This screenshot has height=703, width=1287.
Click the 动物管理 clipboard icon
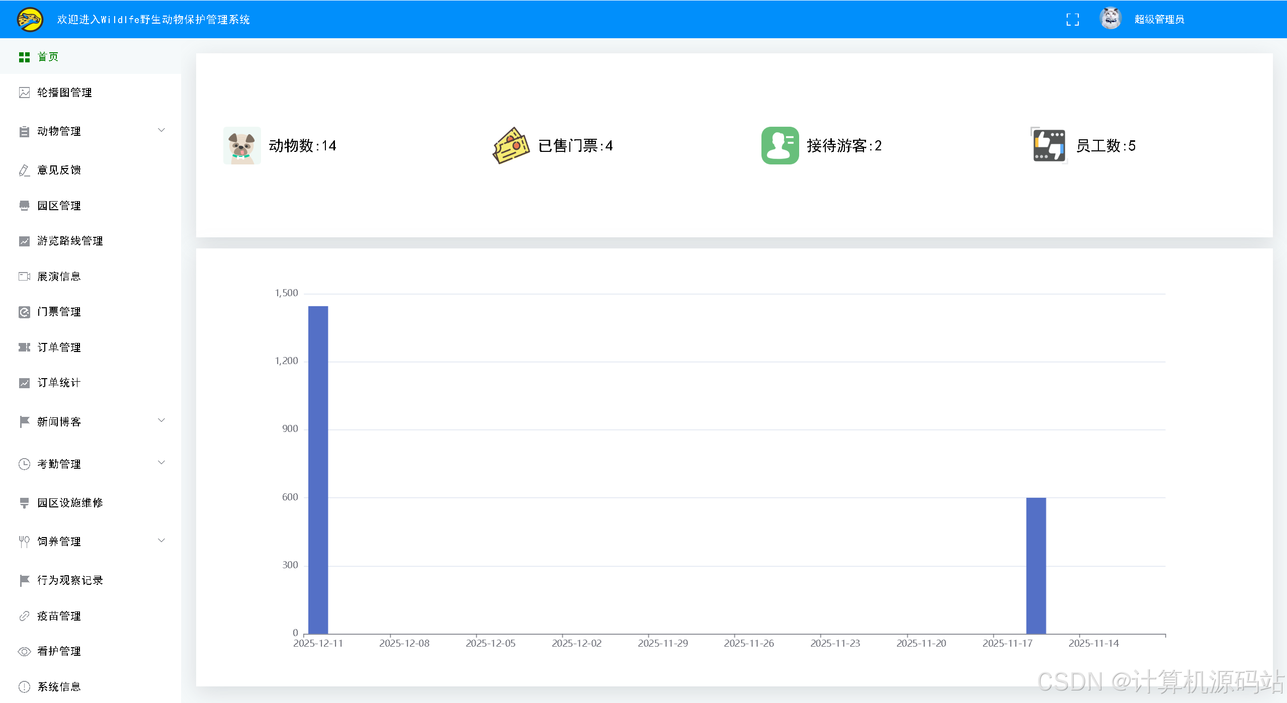point(24,131)
